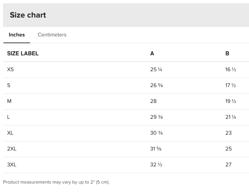The width and height of the screenshot is (249, 192).
Task: Click the 2XL size label
Action: point(12,149)
